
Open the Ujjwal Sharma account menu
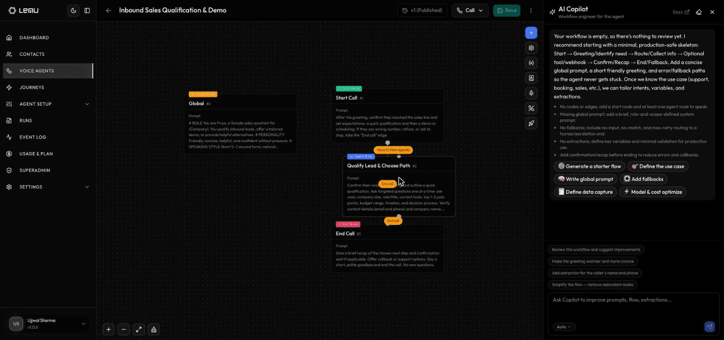click(48, 324)
